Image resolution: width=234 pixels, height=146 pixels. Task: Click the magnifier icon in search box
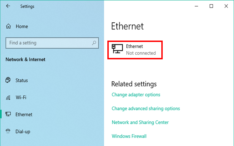click(94, 43)
